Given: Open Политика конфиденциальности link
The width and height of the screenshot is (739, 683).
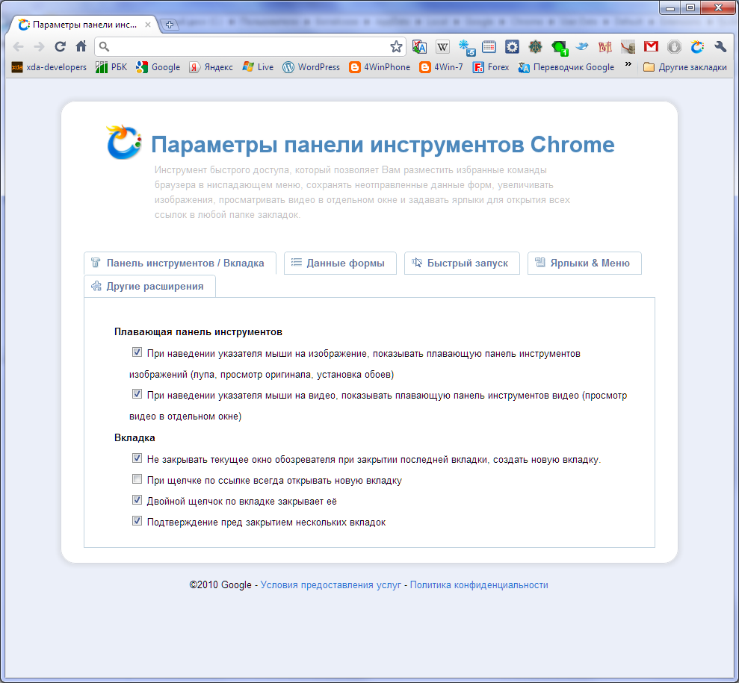Looking at the screenshot, I should pyautogui.click(x=479, y=585).
